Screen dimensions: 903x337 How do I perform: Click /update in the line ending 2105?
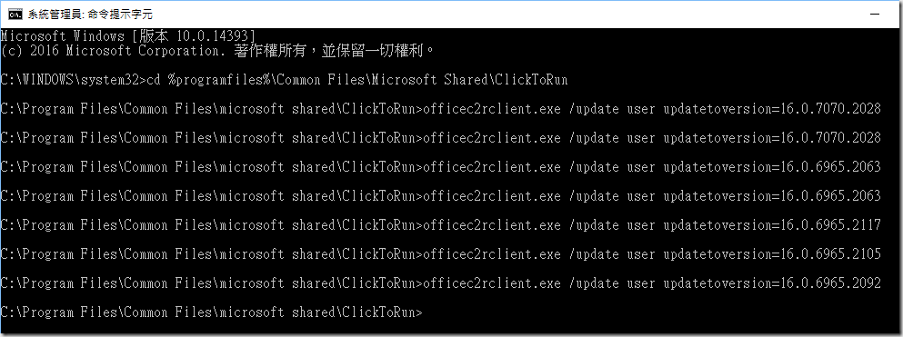[593, 254]
